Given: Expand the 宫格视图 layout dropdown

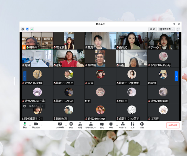Looking at the screenshot, I should (167, 29).
